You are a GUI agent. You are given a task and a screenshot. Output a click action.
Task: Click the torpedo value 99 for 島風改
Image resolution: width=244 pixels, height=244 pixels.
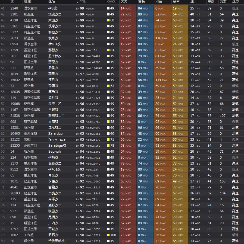click(140, 68)
